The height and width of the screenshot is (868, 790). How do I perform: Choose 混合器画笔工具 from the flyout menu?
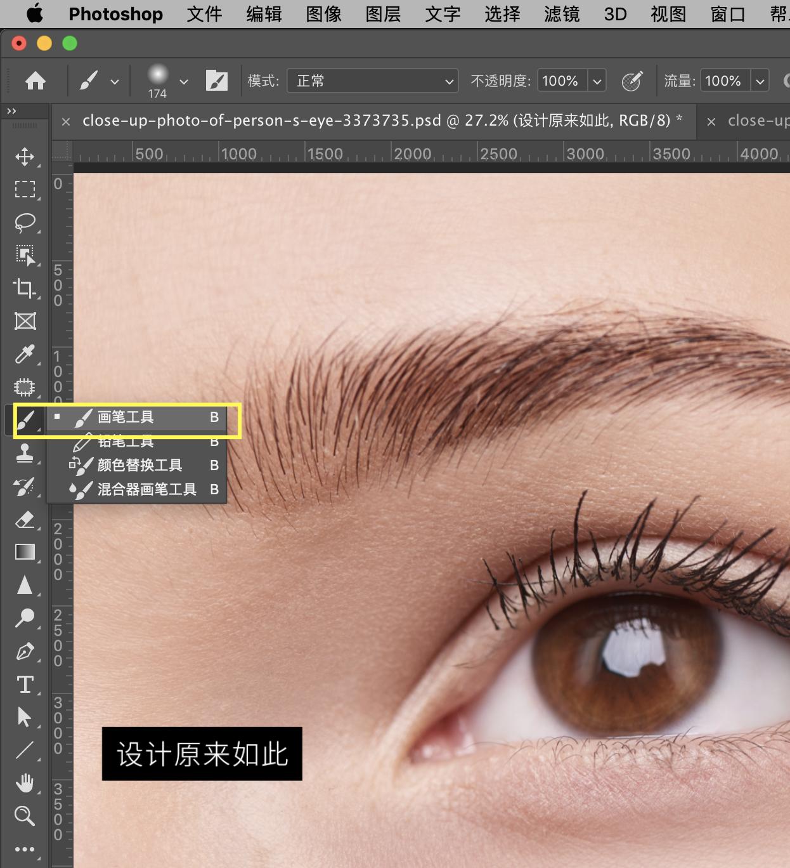pos(146,489)
